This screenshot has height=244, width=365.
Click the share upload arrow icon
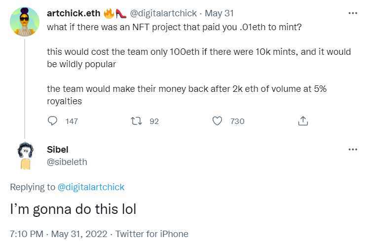tap(303, 121)
